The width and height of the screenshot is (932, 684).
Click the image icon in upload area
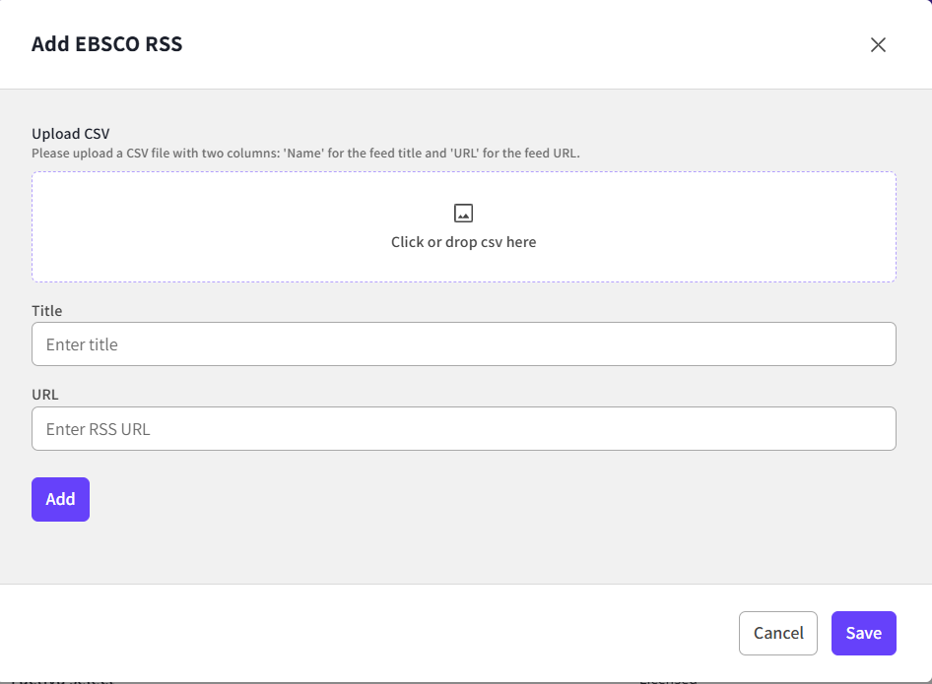(x=463, y=213)
